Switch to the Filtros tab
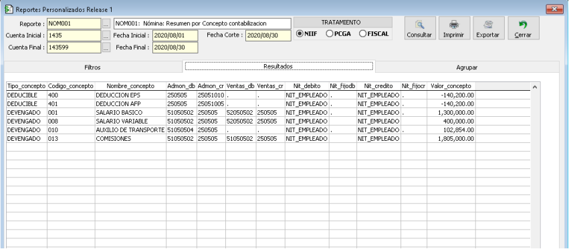 (x=92, y=67)
